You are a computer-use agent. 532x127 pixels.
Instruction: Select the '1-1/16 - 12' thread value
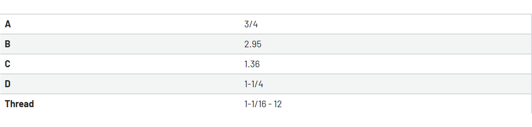click(x=263, y=104)
